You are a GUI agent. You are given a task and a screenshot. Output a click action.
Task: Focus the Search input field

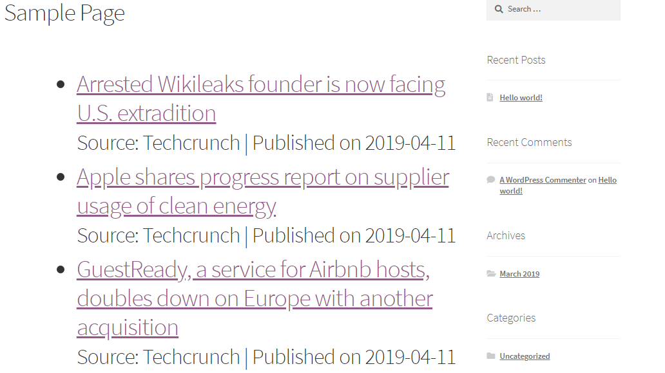click(x=553, y=9)
